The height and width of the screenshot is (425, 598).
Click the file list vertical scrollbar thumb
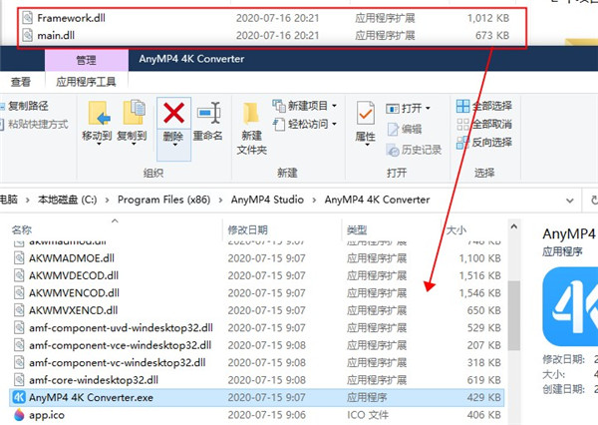tap(514, 316)
